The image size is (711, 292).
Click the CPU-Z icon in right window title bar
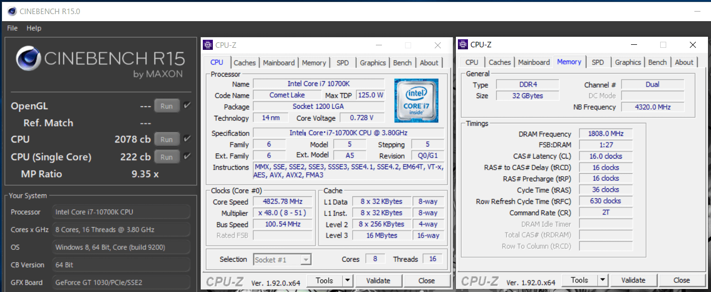tap(462, 44)
